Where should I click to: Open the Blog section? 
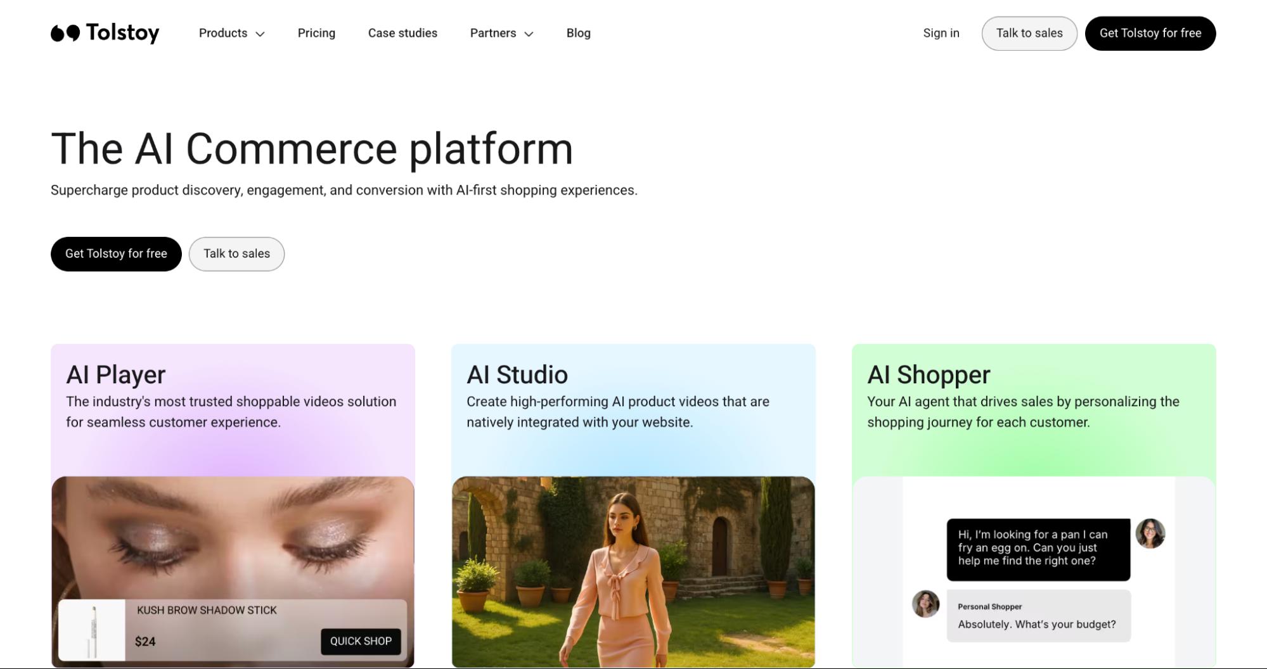pyautogui.click(x=577, y=33)
